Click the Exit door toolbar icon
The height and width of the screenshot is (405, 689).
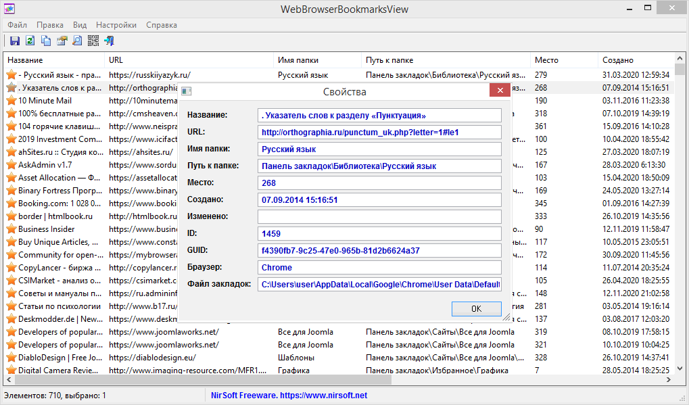[108, 41]
